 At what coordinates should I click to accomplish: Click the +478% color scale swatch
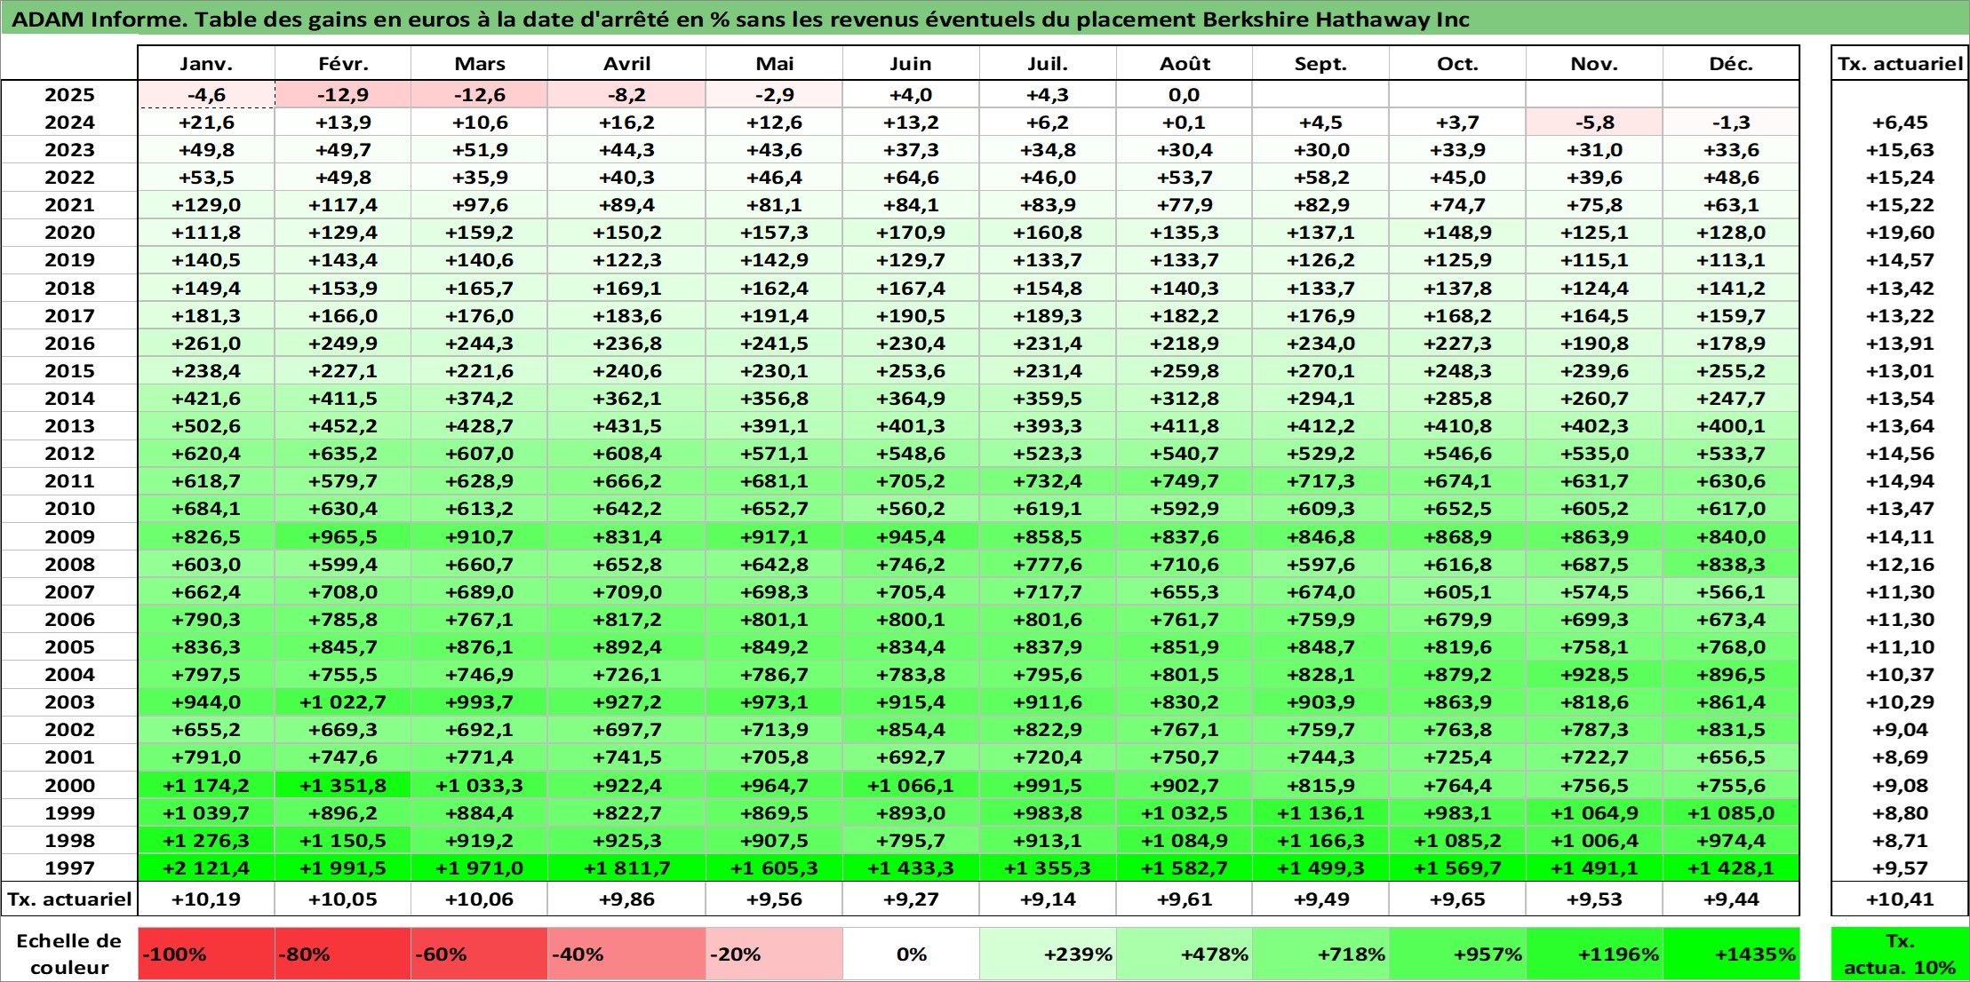[x=1184, y=954]
